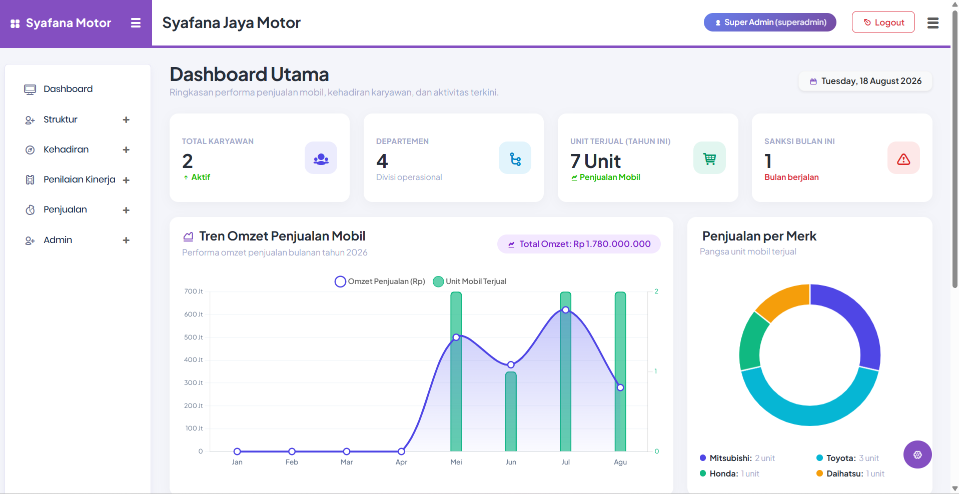
Task: Expand Kehadiran with its plus icon
Action: point(126,150)
